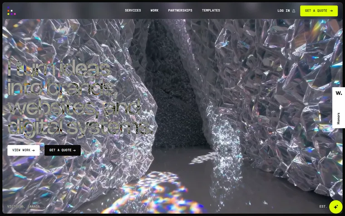Select Templates in the navigation bar
The height and width of the screenshot is (216, 345).
[211, 10]
